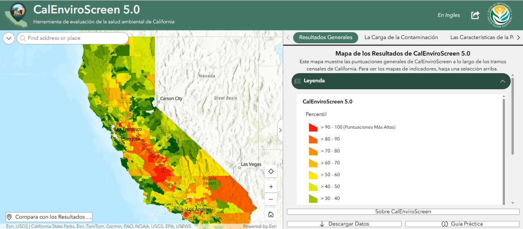Click the legend scroll up arrow
This screenshot has height=229, width=523.
(503, 97)
